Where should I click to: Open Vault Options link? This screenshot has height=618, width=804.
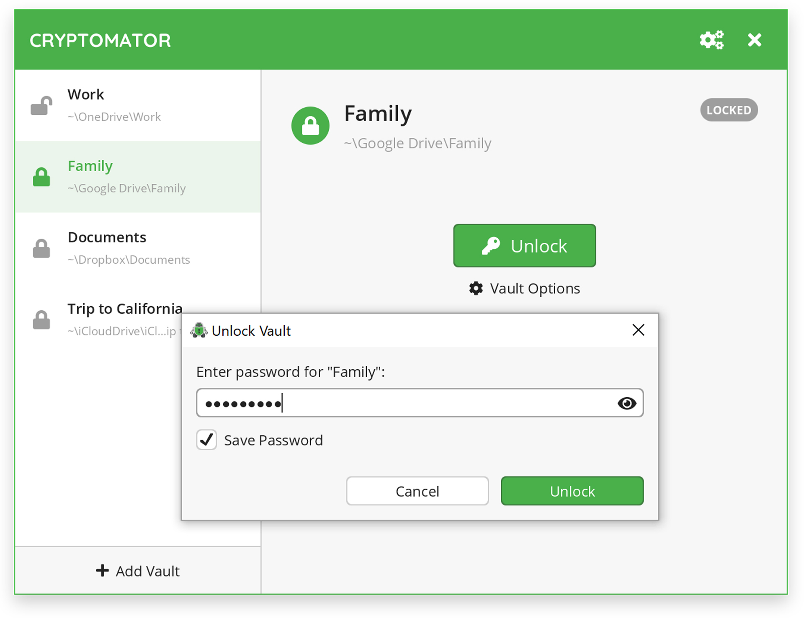pyautogui.click(x=534, y=288)
